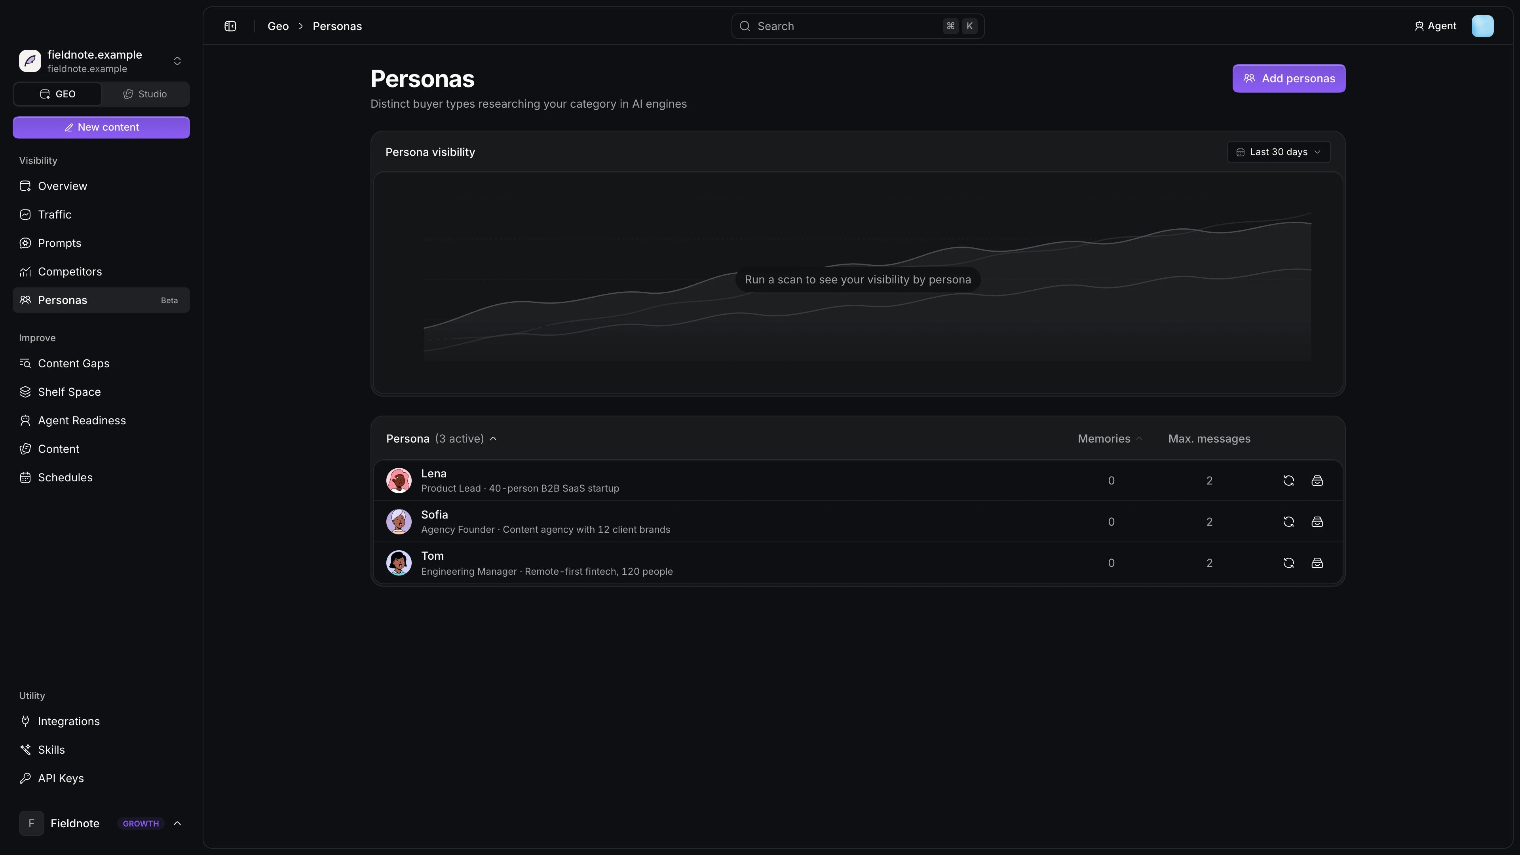The image size is (1520, 855).
Task: Open the Agent button in top bar
Action: pyautogui.click(x=1435, y=26)
